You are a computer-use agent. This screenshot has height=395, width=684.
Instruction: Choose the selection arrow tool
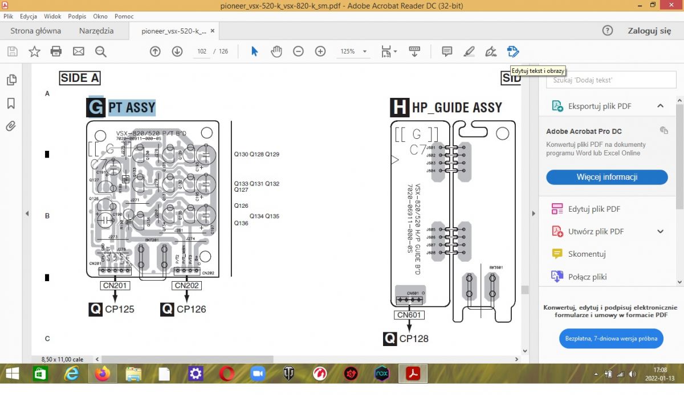pos(255,51)
